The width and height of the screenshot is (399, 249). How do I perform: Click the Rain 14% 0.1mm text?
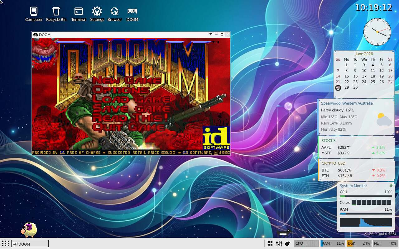coord(336,123)
